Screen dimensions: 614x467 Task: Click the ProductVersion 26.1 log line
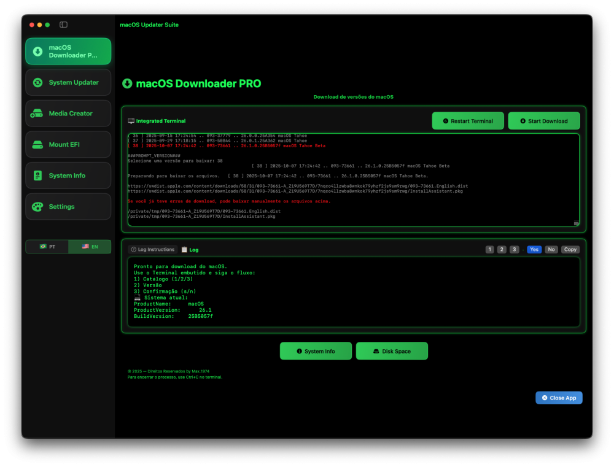(173, 310)
